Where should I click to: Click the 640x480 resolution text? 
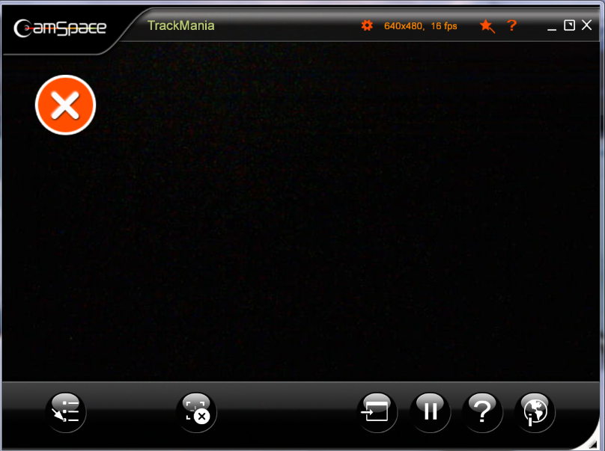[403, 26]
